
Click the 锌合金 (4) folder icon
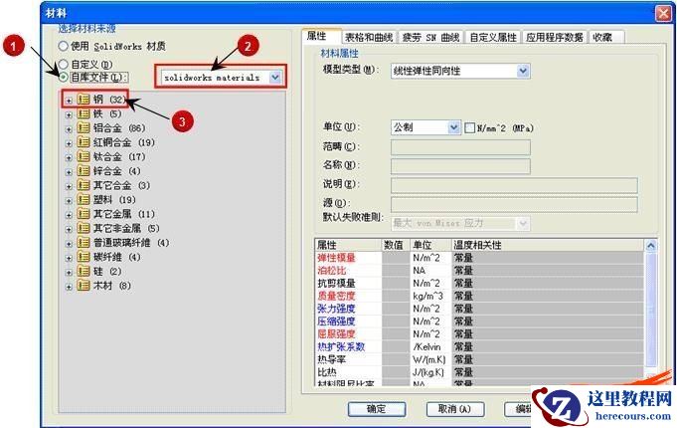[x=83, y=171]
